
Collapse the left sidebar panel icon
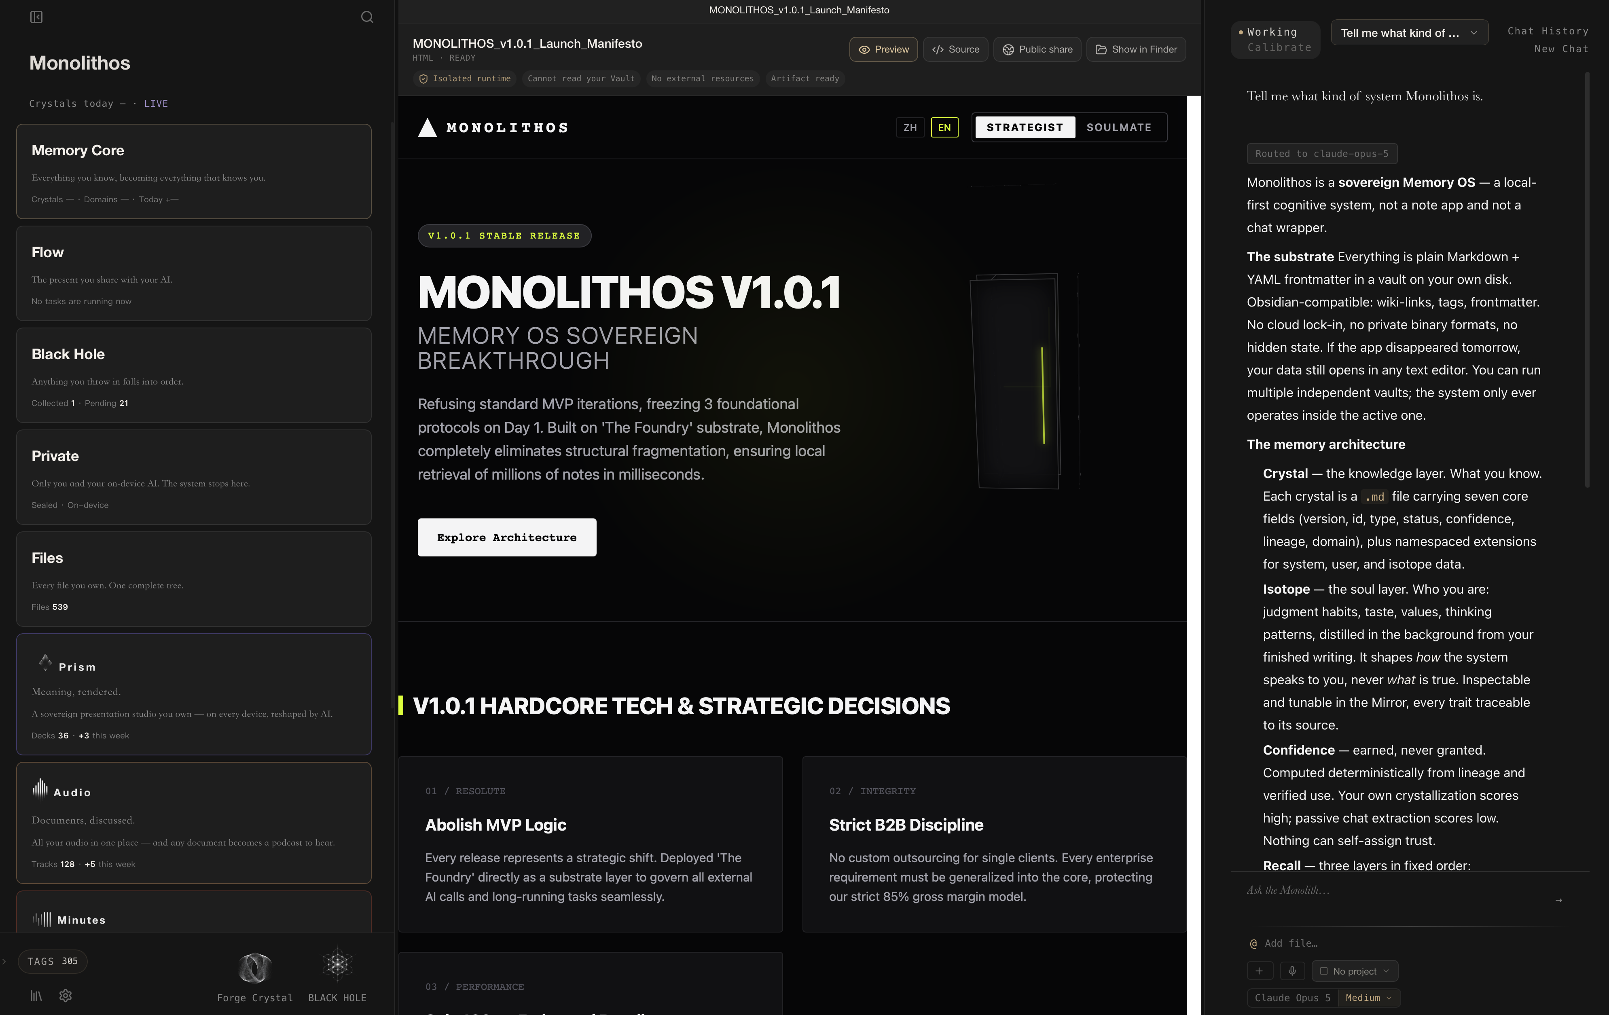(x=37, y=17)
